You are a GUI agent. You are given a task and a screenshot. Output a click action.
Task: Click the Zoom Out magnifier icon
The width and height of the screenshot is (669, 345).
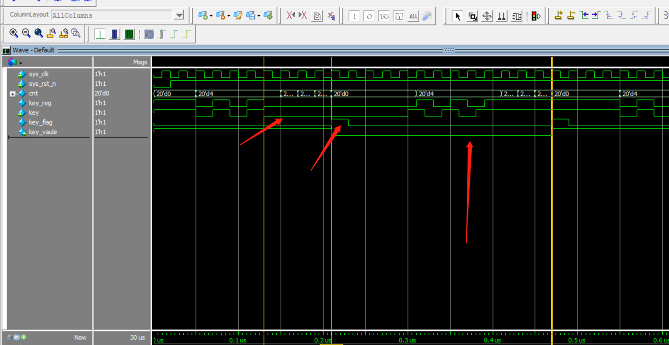tap(26, 33)
